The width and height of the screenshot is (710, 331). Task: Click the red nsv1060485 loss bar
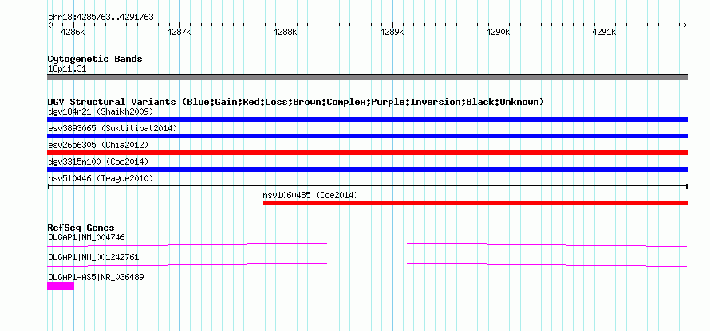click(x=475, y=203)
